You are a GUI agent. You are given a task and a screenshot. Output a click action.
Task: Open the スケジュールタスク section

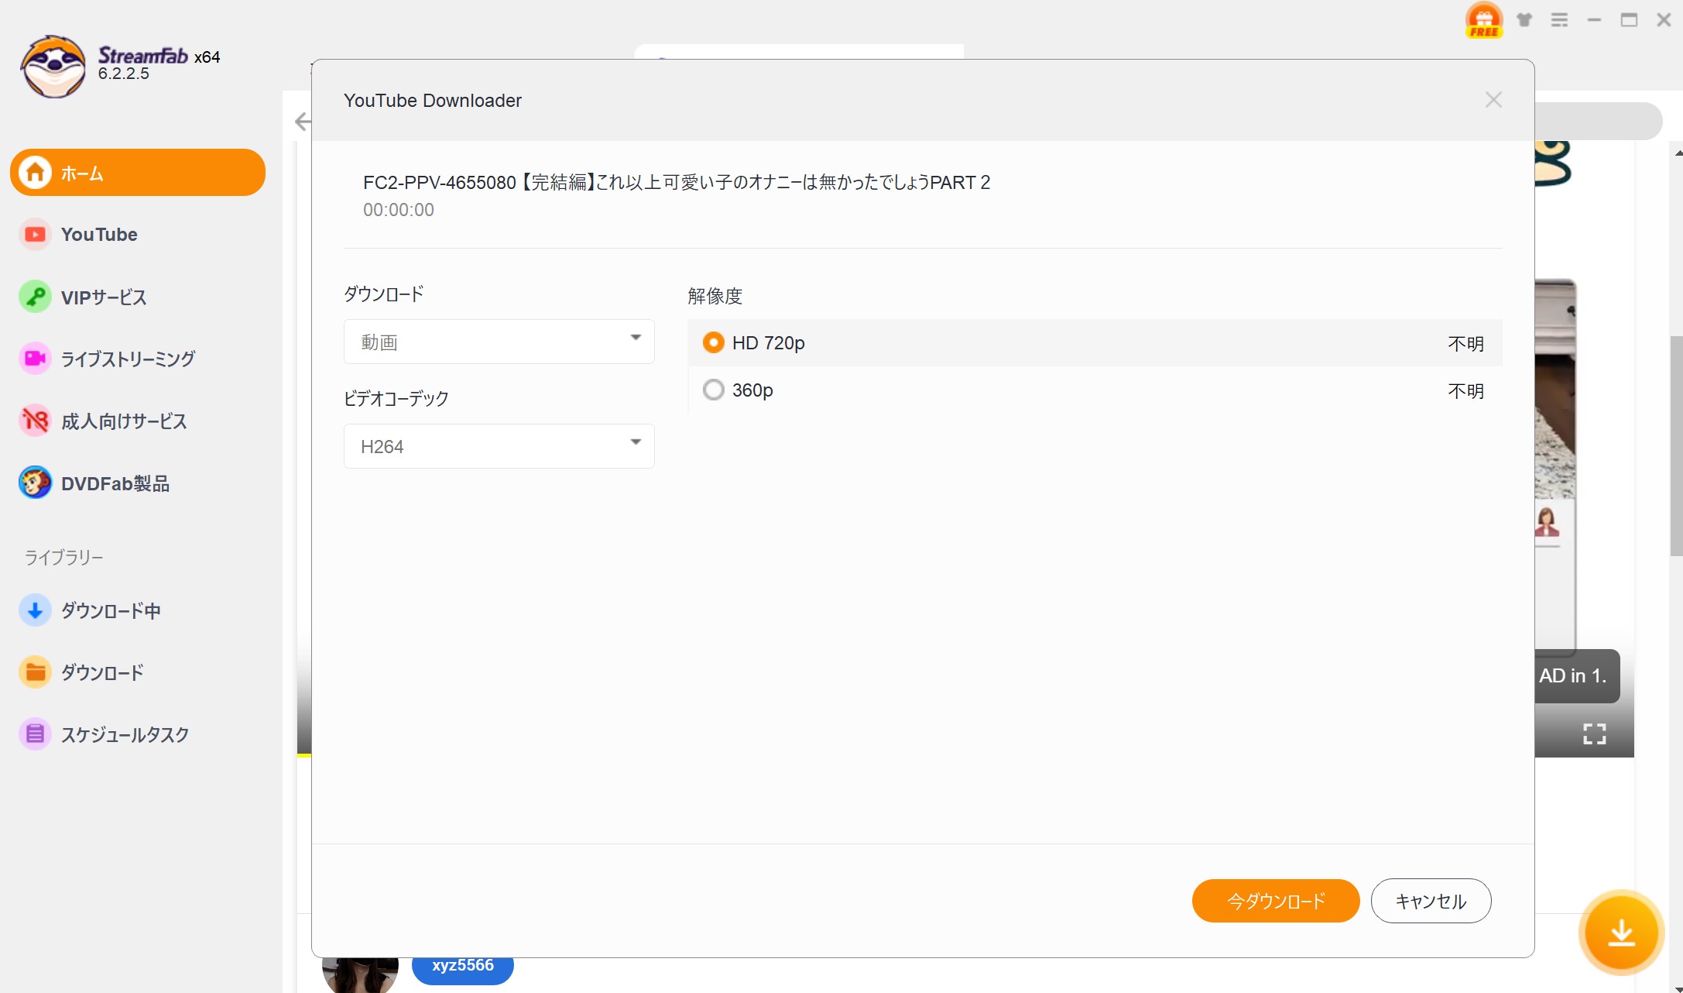125,734
